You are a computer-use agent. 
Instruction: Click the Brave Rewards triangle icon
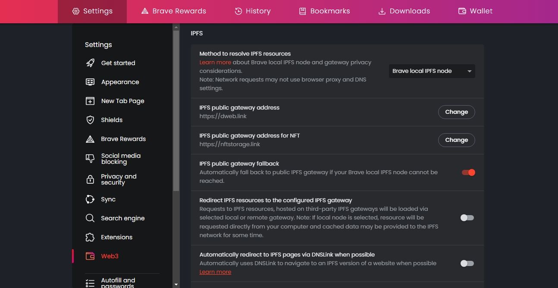[90, 138]
